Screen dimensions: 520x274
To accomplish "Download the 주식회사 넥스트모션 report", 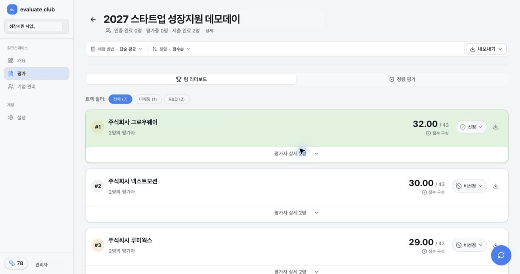I will [x=496, y=186].
